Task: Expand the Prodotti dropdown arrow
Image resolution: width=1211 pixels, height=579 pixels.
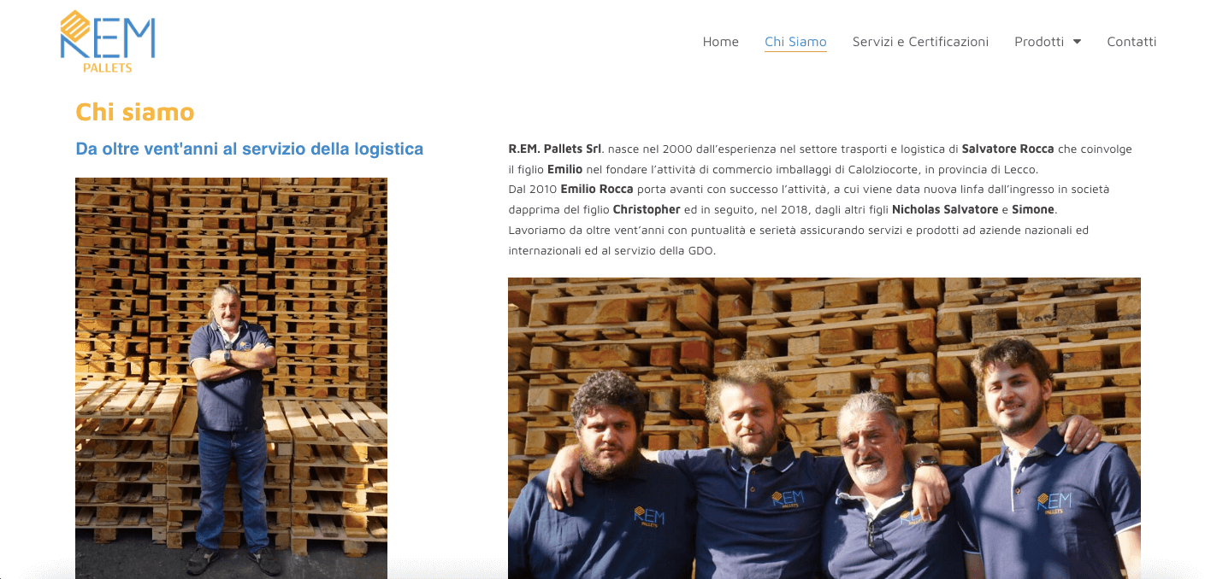Action: [1077, 42]
